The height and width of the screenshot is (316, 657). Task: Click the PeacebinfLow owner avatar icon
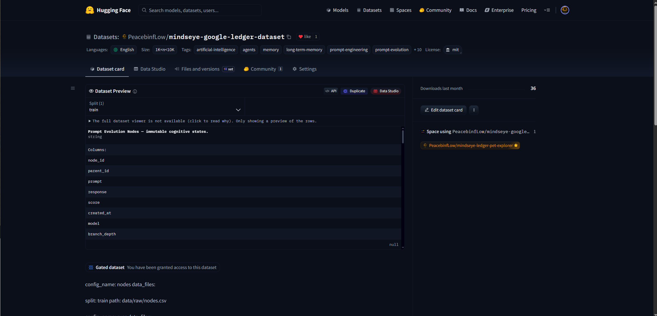(x=124, y=37)
